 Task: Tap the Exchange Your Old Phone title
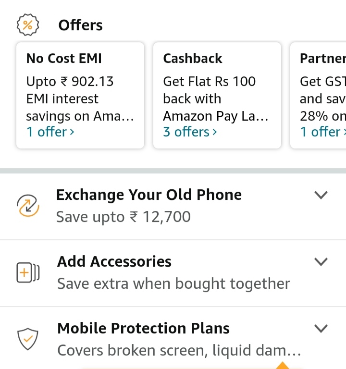(149, 195)
